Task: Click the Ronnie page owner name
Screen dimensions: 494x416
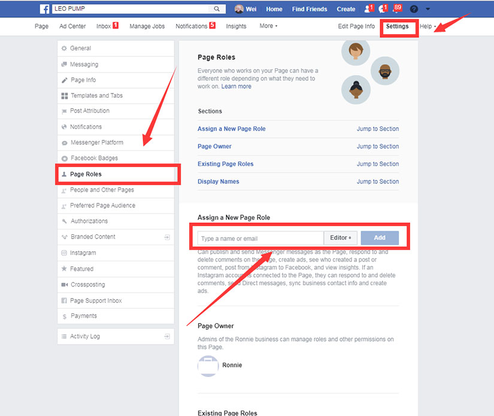Action: tap(232, 365)
